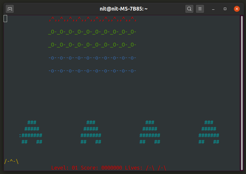This screenshot has height=174, width=246.
Task: Click the Score: 0000000 text
Action: pyautogui.click(x=101, y=168)
